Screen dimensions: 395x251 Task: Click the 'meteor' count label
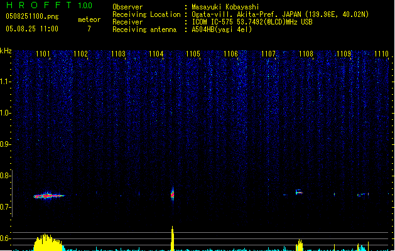click(x=89, y=19)
